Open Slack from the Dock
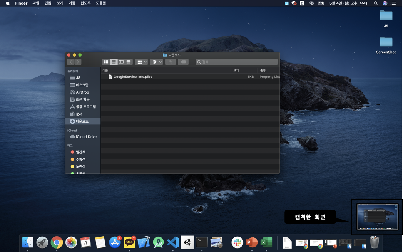 (237, 242)
